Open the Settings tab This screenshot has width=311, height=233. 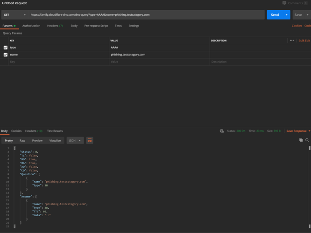click(134, 26)
